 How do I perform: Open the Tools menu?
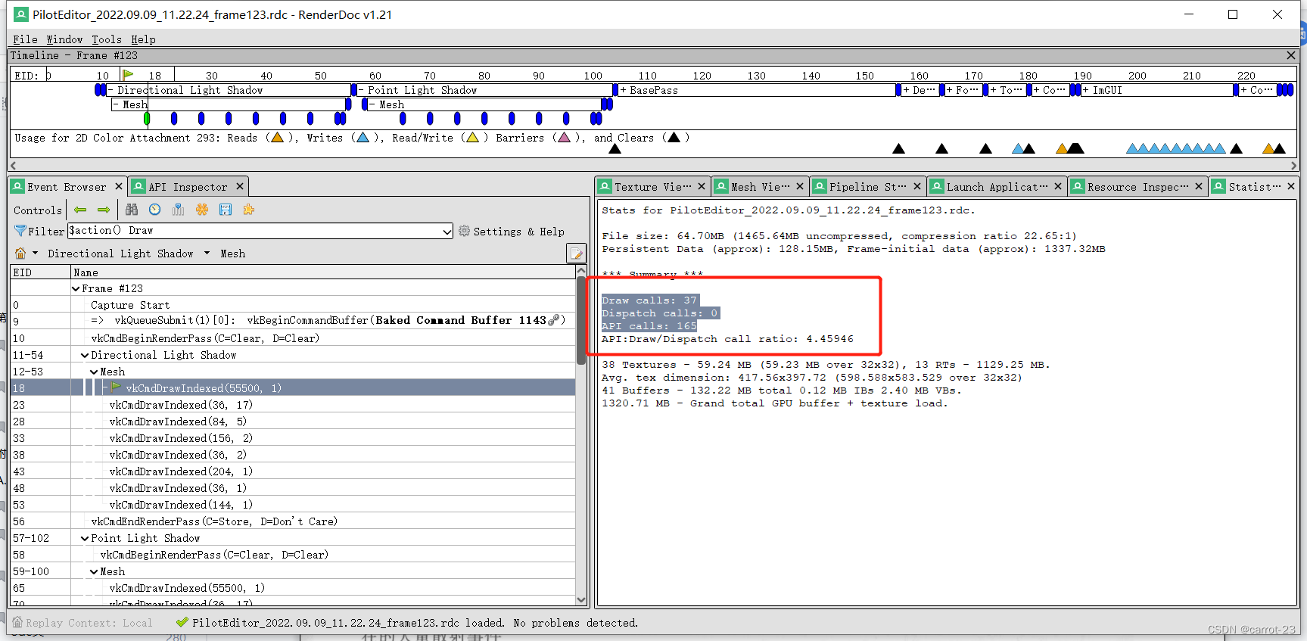(x=107, y=39)
